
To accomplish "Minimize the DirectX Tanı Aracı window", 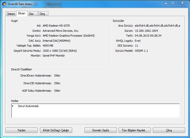I will point(166,3).
